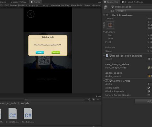
Task: Click the green jump to link button
Action: click(x=56, y=52)
